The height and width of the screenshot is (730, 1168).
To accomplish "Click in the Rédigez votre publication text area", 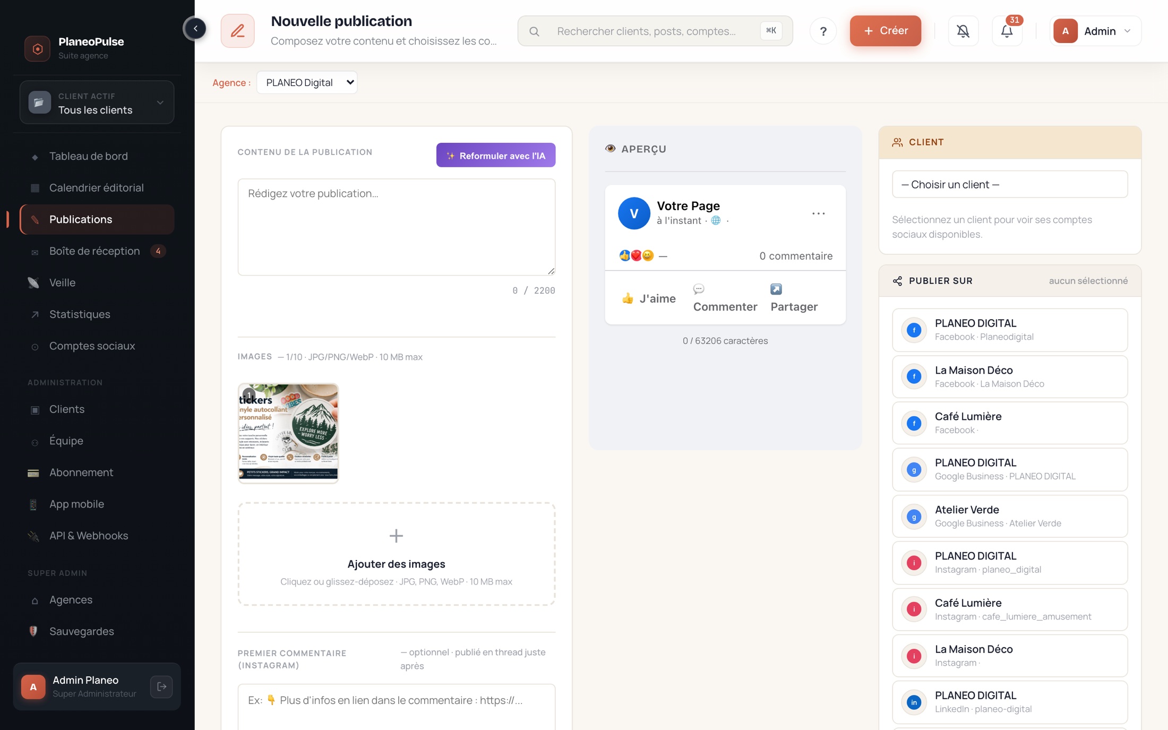I will 396,227.
